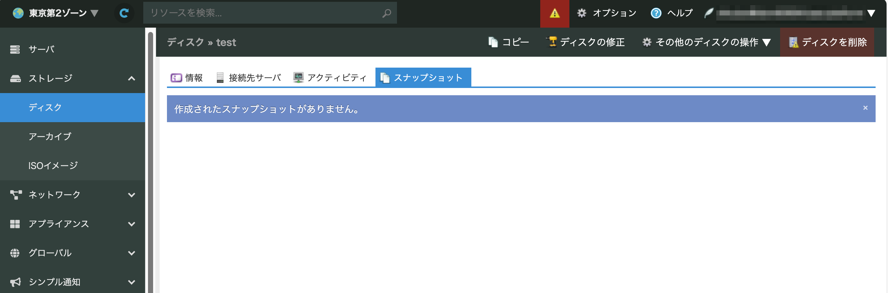Click the globe icon next to 東京第2ゾーン

click(x=18, y=13)
